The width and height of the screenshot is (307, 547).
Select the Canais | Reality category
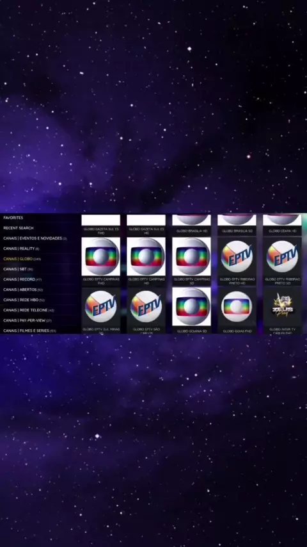pyautogui.click(x=21, y=249)
